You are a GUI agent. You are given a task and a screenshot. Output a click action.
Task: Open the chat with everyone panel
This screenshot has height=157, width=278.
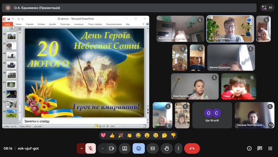260,148
